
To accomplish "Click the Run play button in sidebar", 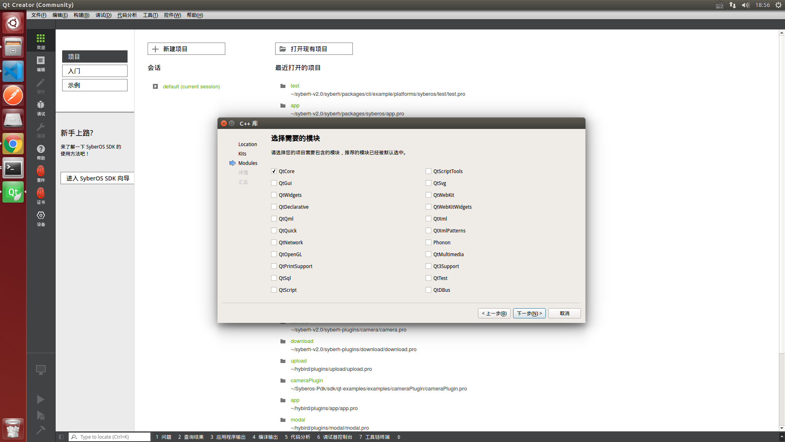I will 40,399.
